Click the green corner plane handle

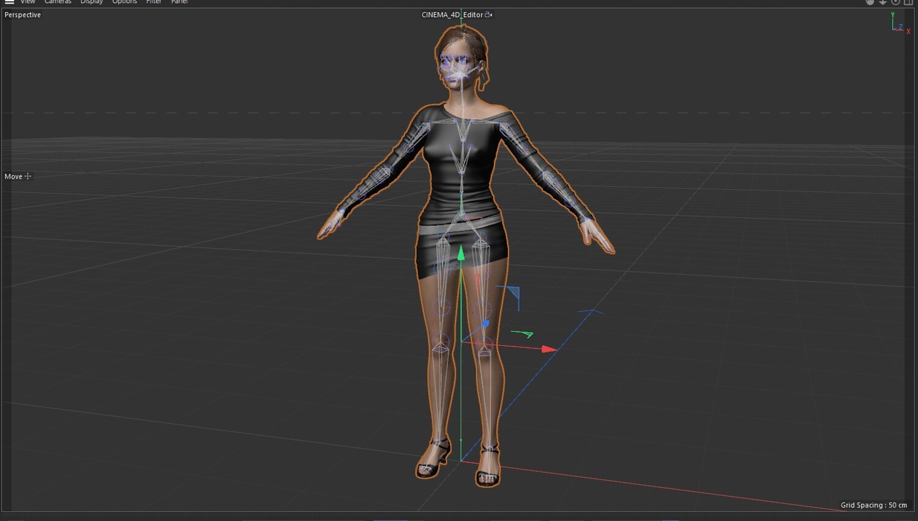click(x=523, y=334)
